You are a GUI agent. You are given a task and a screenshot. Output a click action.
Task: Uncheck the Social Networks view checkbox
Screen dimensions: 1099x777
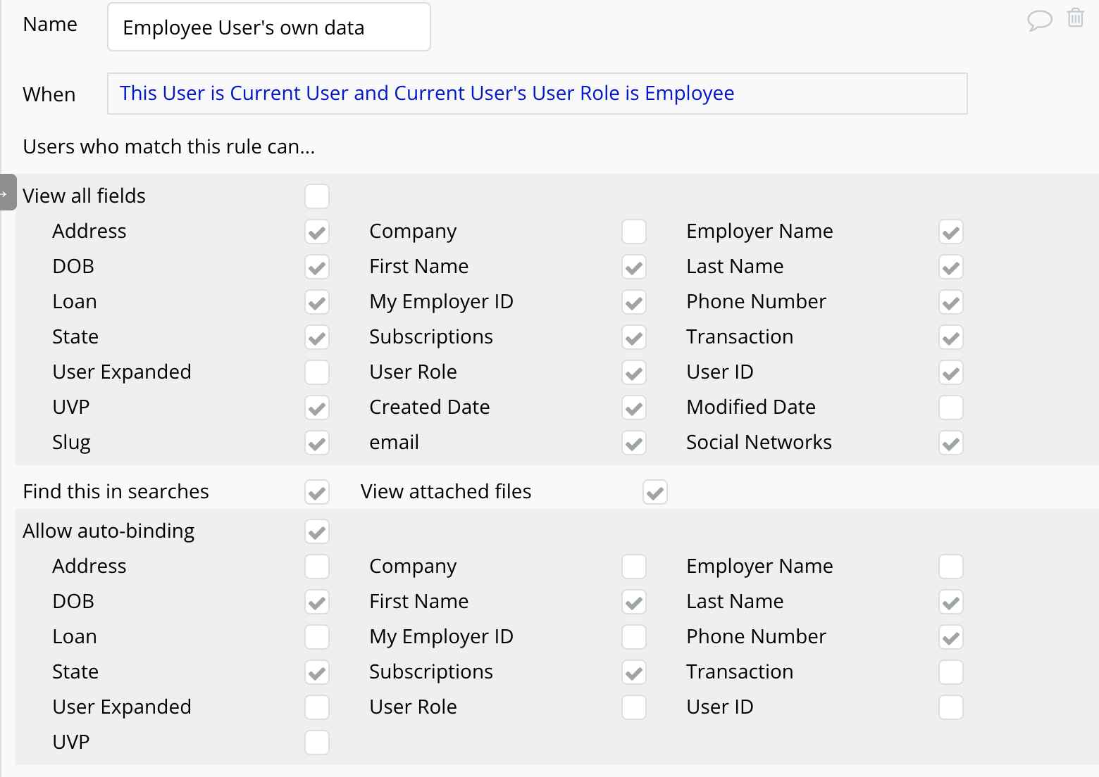pos(951,443)
